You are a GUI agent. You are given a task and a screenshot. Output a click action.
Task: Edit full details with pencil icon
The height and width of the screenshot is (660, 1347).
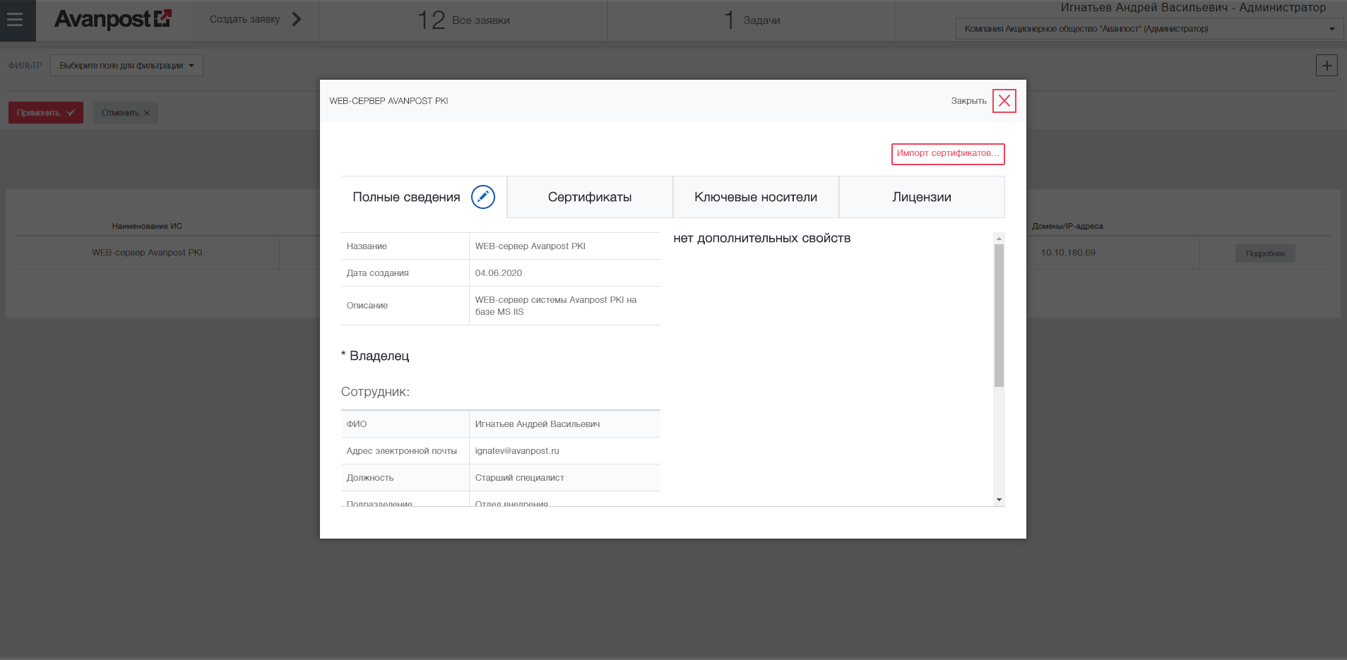pos(483,197)
